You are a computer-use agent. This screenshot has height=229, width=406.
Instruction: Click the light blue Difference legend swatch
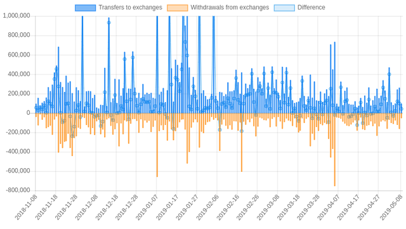[284, 8]
